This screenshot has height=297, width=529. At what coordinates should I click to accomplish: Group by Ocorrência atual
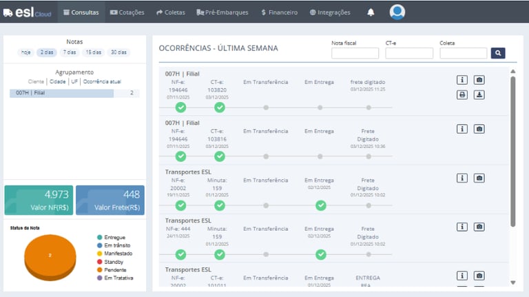click(102, 82)
